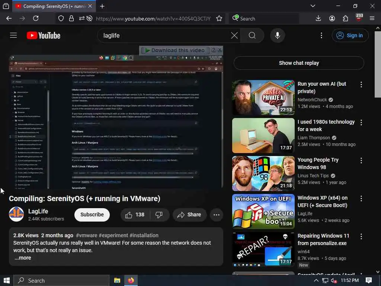Viewport: 381px width, 286px height.
Task: More options for 1980s technology video
Action: (x=361, y=122)
